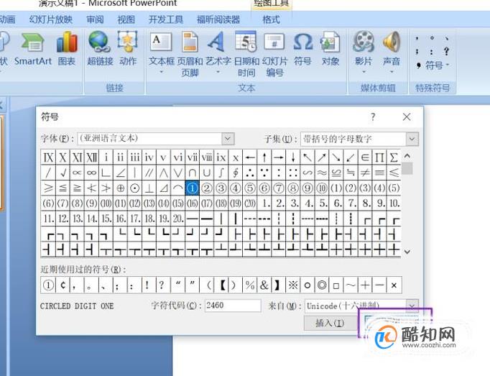Switch to the 视图 tab
This screenshot has width=490, height=376.
click(x=126, y=19)
